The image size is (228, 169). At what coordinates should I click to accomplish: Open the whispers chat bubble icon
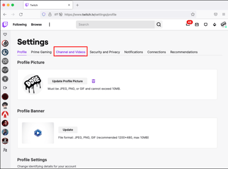coord(206,24)
